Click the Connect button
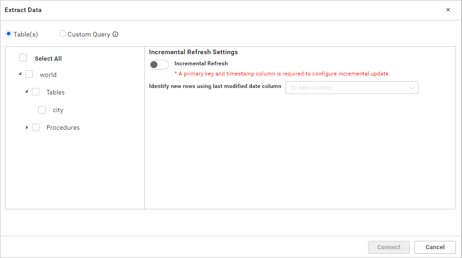 388,247
